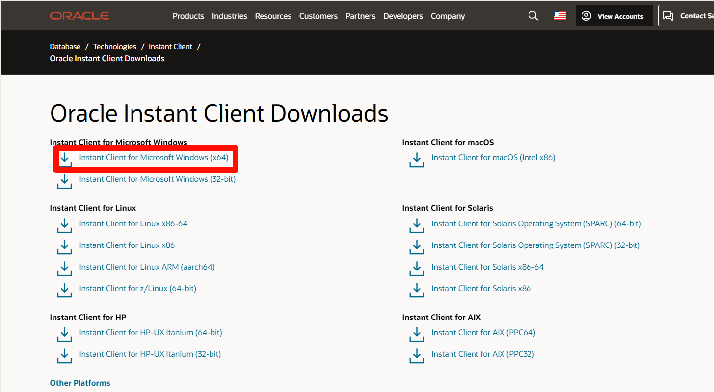This screenshot has width=714, height=392.
Task: Open Instant Client for AIX (PPC64) link
Action: click(x=483, y=333)
